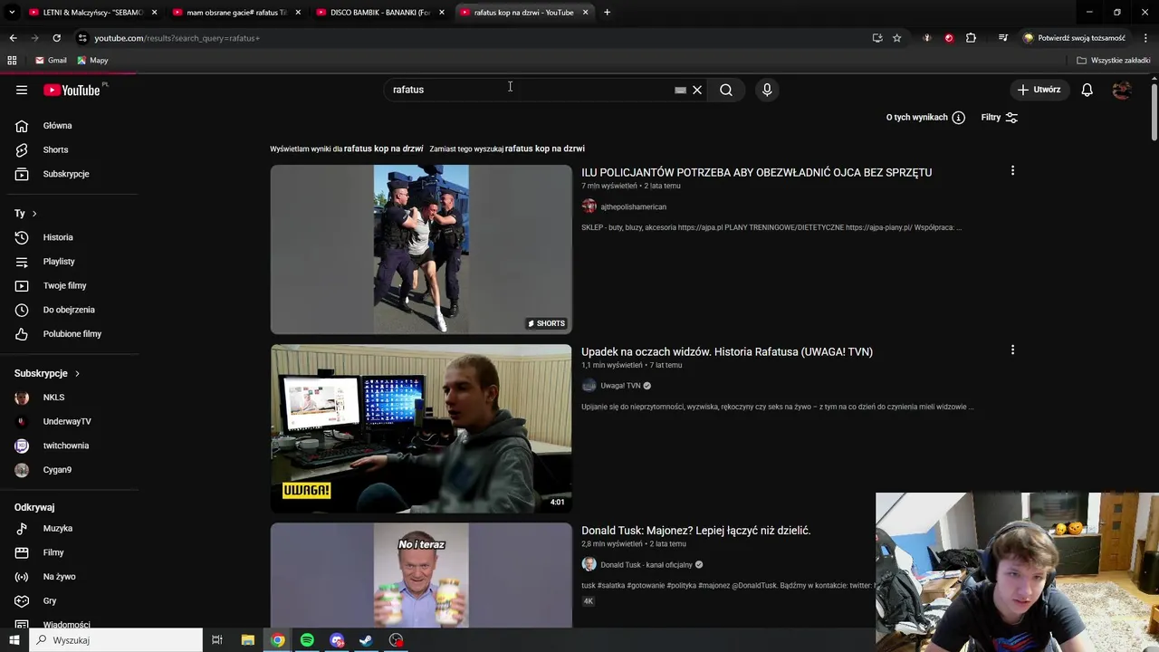Viewport: 1159px width, 652px height.
Task: Click the magnifier search button
Action: coord(726,90)
